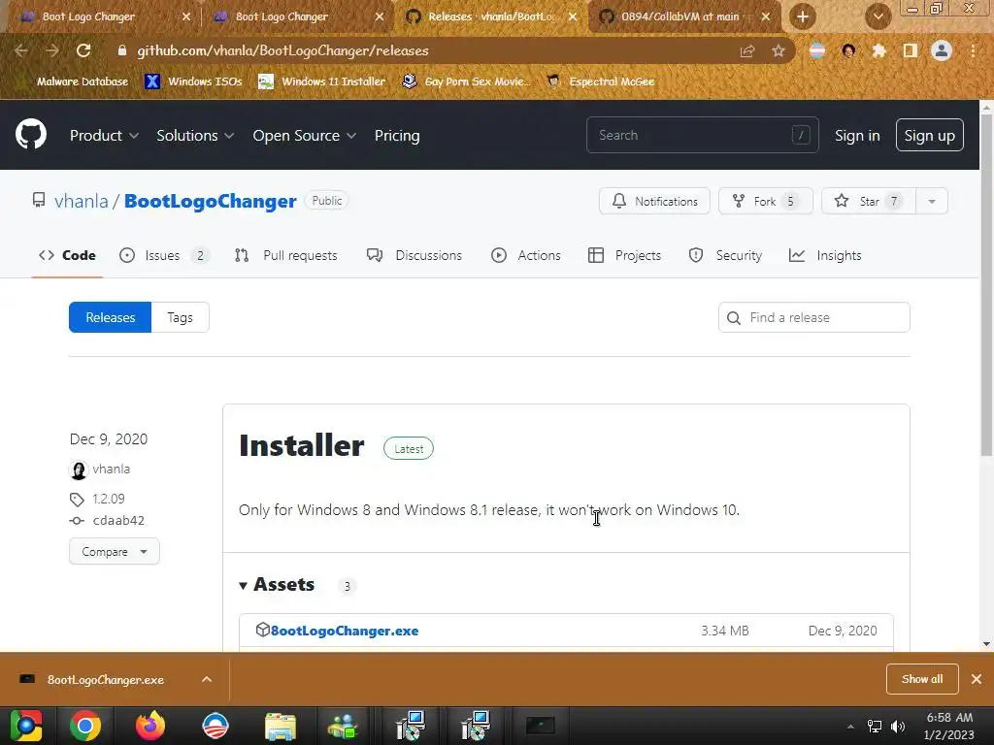Click the share icon in address bar
994x745 pixels.
(x=747, y=50)
